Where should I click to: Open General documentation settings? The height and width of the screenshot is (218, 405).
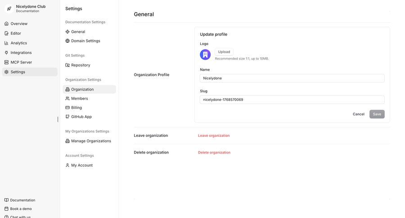tap(78, 32)
